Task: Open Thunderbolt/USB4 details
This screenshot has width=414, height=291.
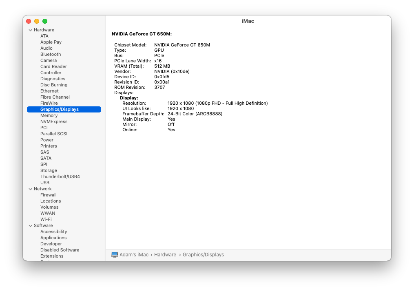Action: 60,176
